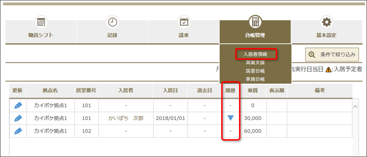Screen dimensions: 367x157
Task: Click the rent value 30,000
Action: 252,118
